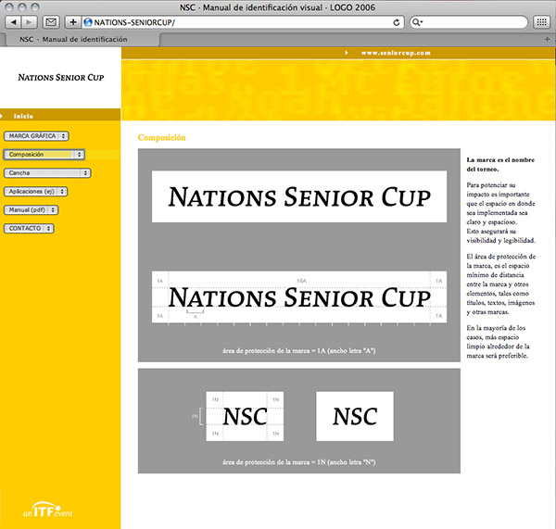Open the Manual (pdf) dropdown
Viewport: 556px width, 529px height.
31,209
